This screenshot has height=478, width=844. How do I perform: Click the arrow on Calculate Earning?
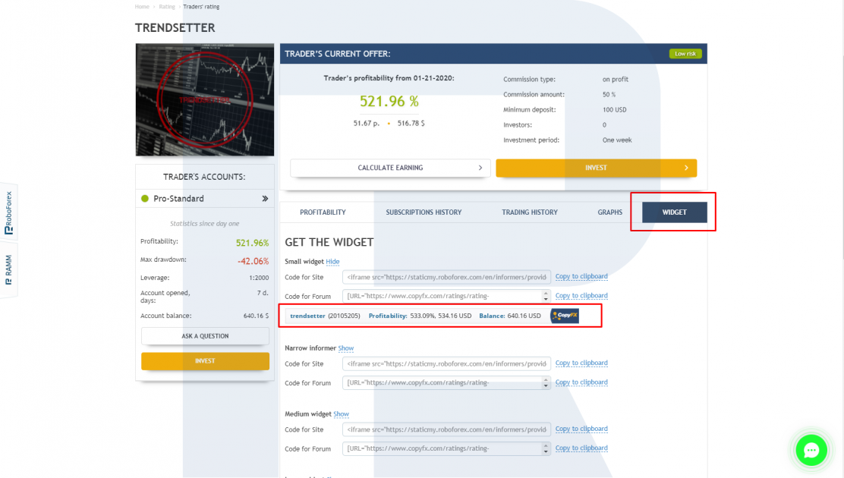[480, 168]
